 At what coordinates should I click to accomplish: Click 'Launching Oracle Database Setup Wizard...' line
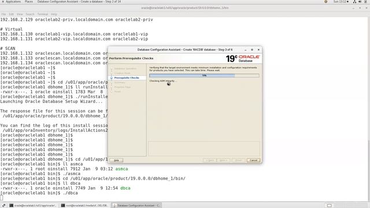(51, 102)
